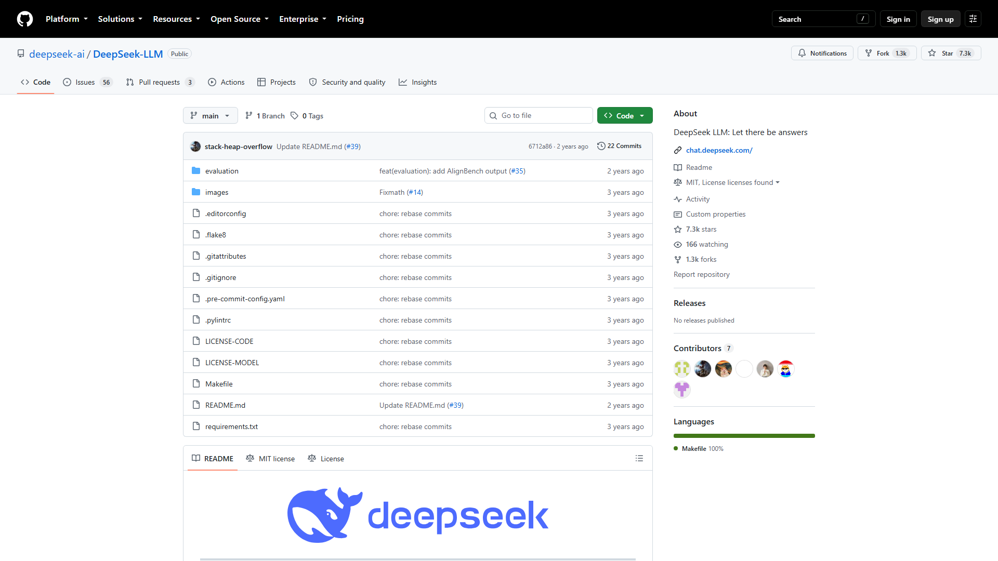Expand the main branch selector

point(211,116)
